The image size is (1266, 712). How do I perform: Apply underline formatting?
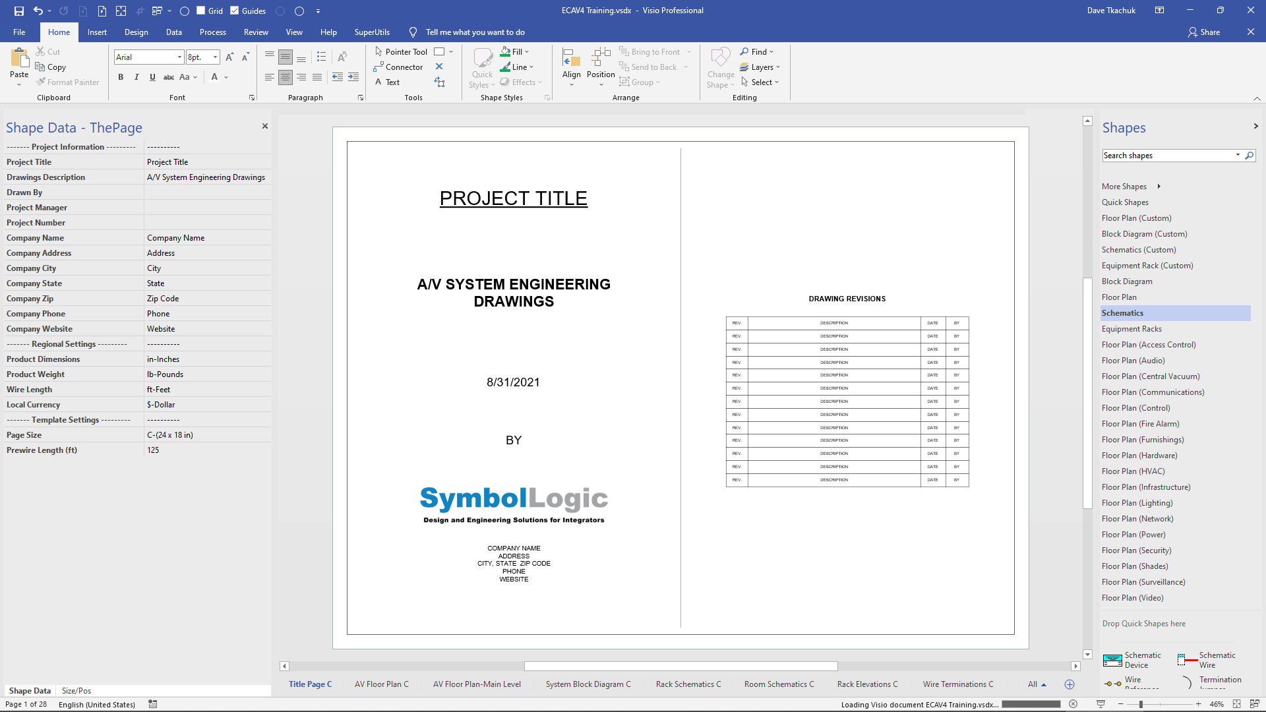(x=152, y=77)
